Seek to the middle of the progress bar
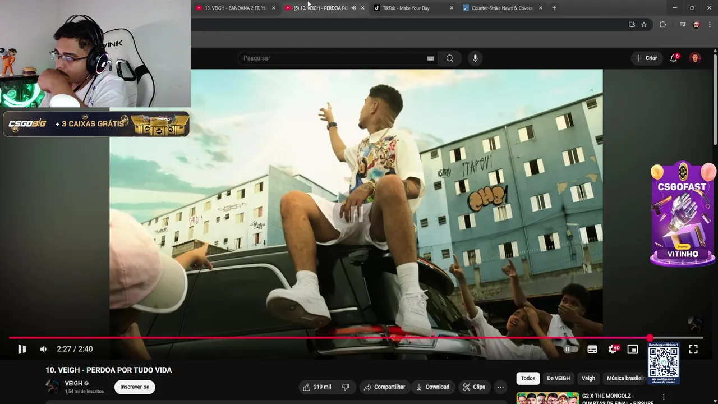Screen dimensions: 718x404 point(356,338)
